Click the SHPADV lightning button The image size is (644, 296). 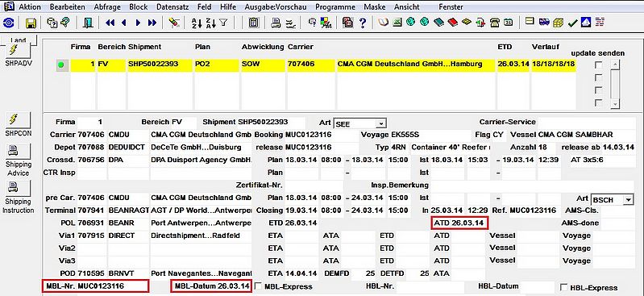tap(19, 50)
